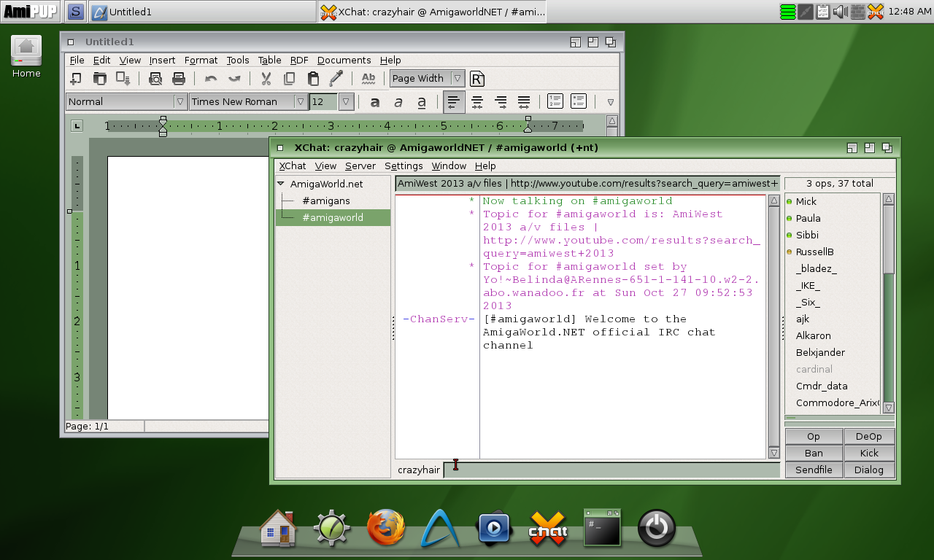Click the DeOp button in XChat

[869, 437]
